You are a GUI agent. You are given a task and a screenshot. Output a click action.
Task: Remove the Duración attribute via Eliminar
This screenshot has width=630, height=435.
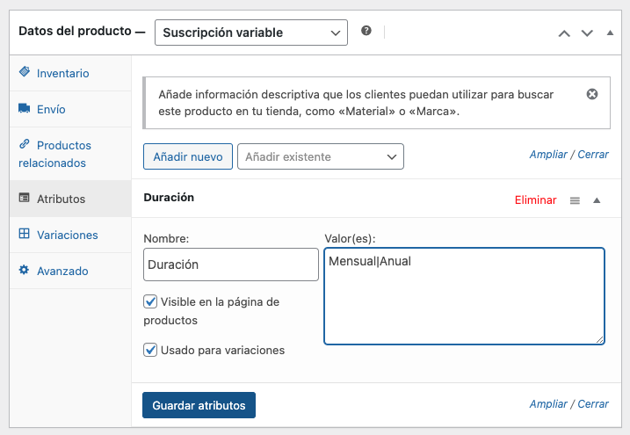coord(536,200)
